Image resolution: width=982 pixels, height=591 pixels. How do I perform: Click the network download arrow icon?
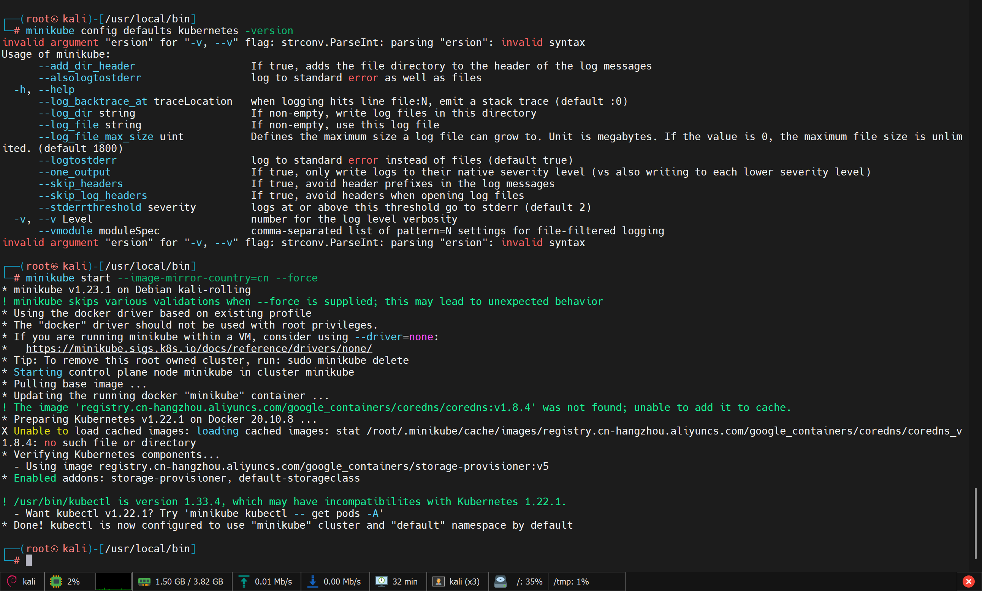pos(313,582)
